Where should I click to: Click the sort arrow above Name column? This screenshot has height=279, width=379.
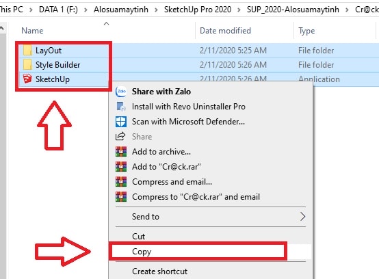[106, 24]
